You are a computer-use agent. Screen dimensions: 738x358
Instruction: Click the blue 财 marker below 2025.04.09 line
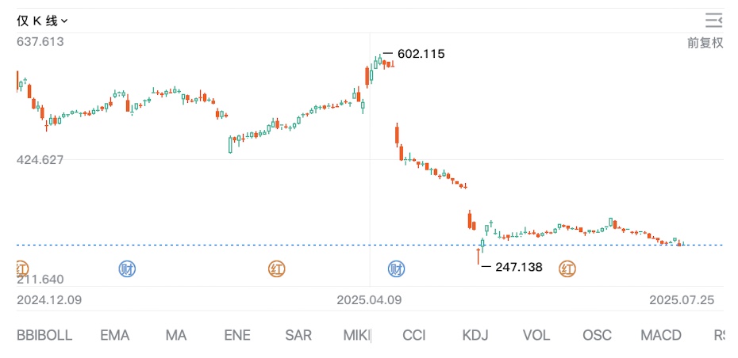396,269
